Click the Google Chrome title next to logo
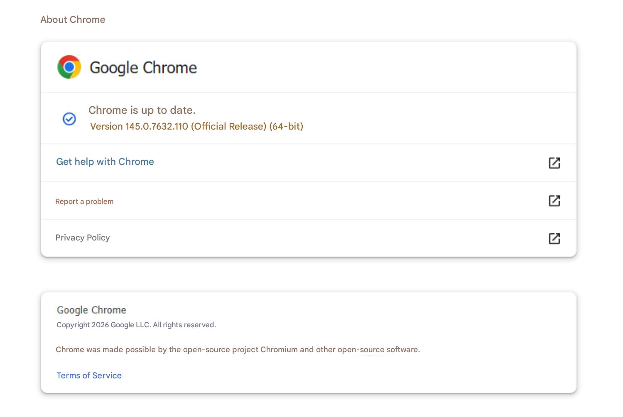 click(143, 68)
